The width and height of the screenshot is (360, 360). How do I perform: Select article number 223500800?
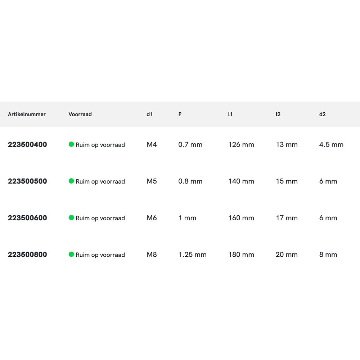[x=27, y=255]
